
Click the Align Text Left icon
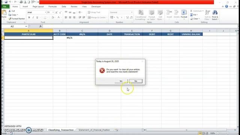tap(66, 18)
